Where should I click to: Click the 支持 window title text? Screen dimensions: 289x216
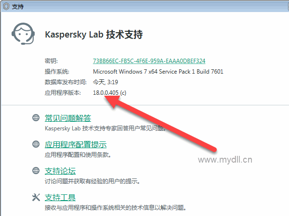[x=18, y=7]
